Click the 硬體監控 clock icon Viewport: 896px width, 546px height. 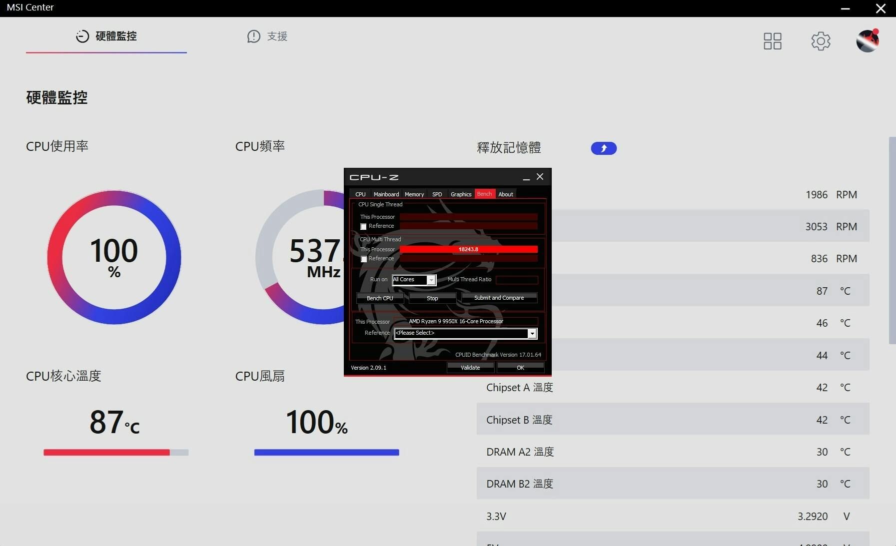point(82,36)
